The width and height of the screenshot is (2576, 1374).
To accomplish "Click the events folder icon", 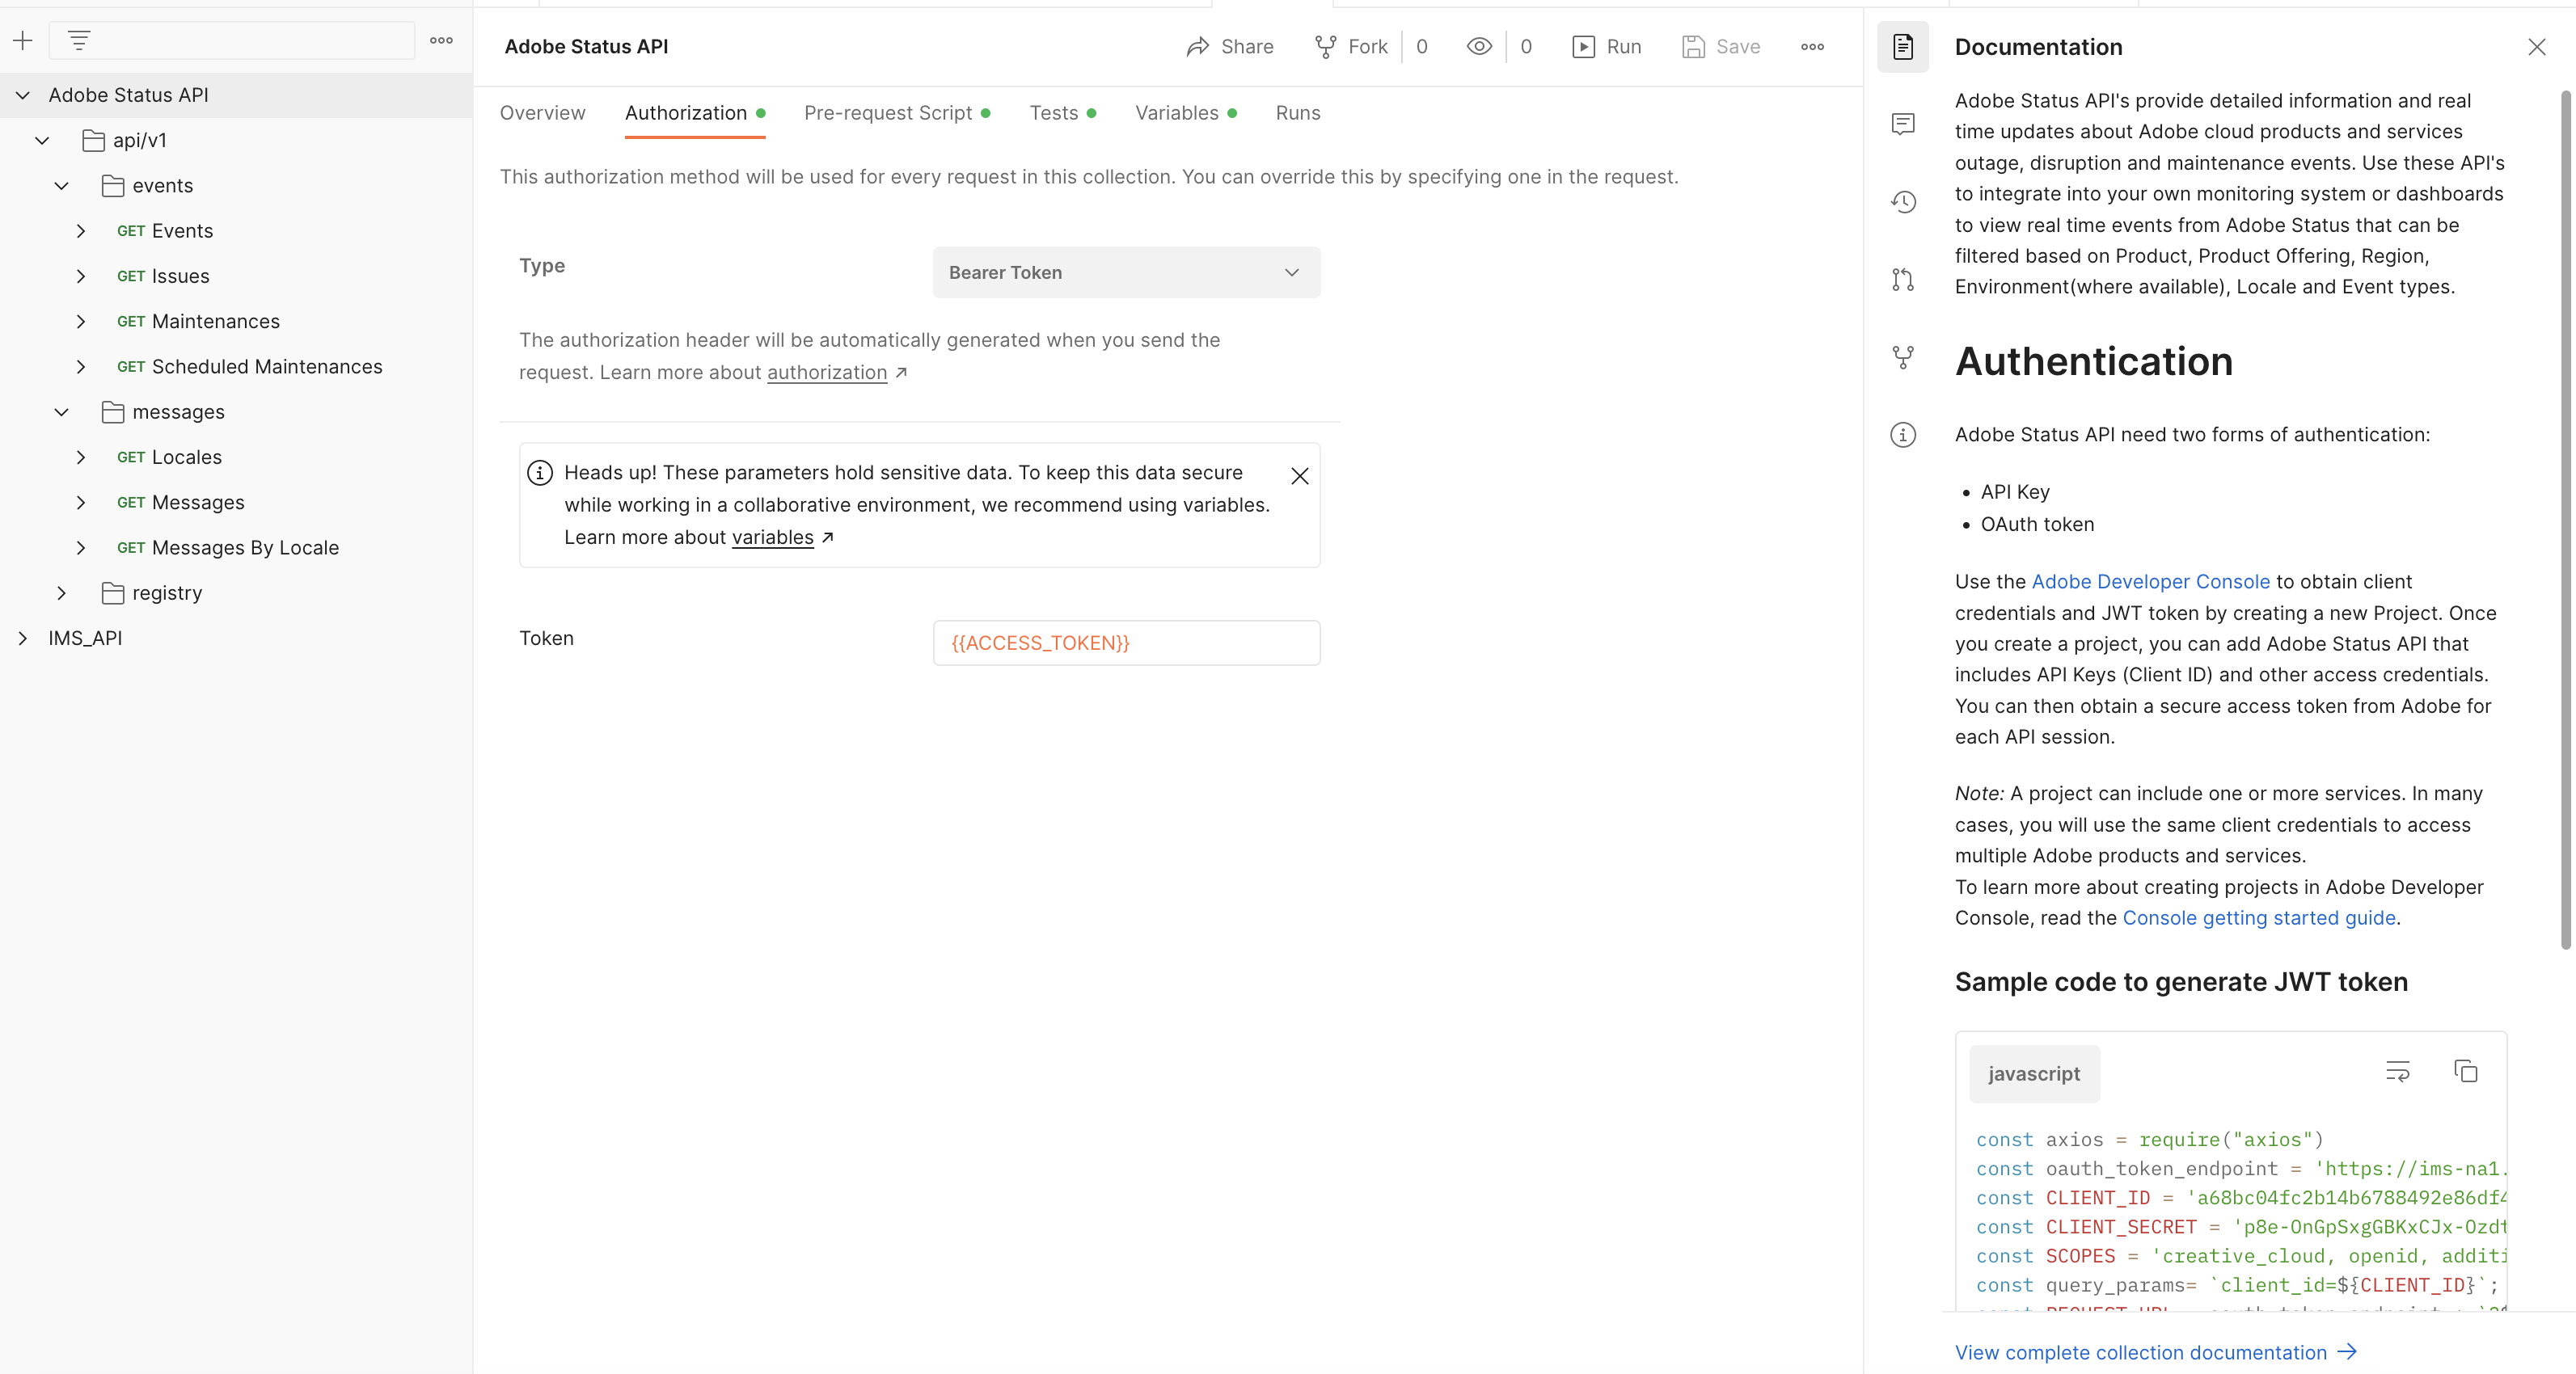I will 113,186.
